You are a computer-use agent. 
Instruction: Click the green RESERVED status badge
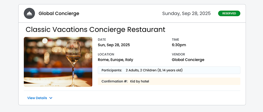point(229,13)
